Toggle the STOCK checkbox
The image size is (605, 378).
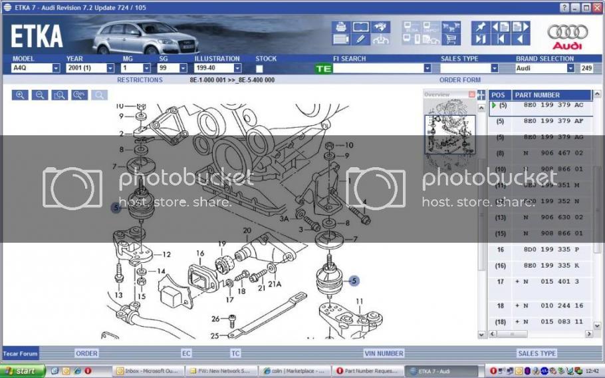tap(259, 69)
